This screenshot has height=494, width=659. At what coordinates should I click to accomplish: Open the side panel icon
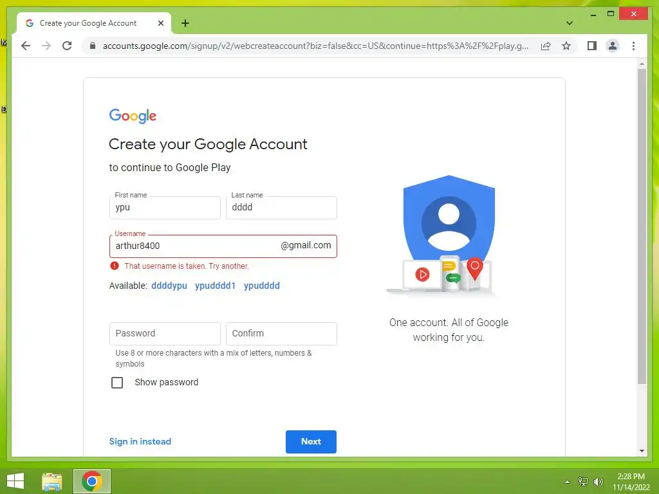click(592, 46)
